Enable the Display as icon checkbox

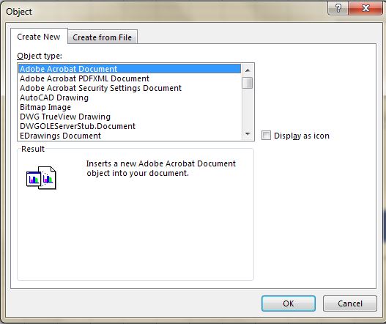pos(266,136)
